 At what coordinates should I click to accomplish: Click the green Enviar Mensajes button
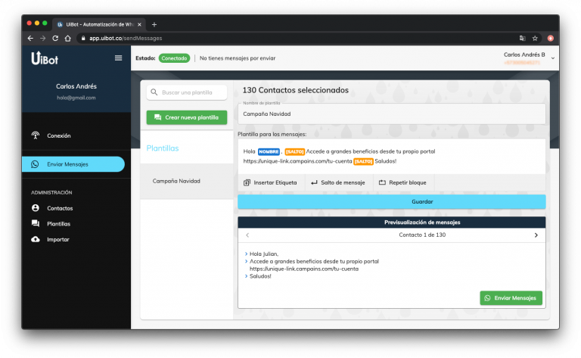point(511,298)
